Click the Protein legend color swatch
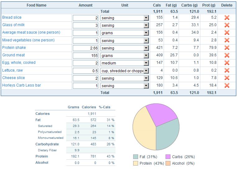Viewport: 238px width, 169px height. 135,163
